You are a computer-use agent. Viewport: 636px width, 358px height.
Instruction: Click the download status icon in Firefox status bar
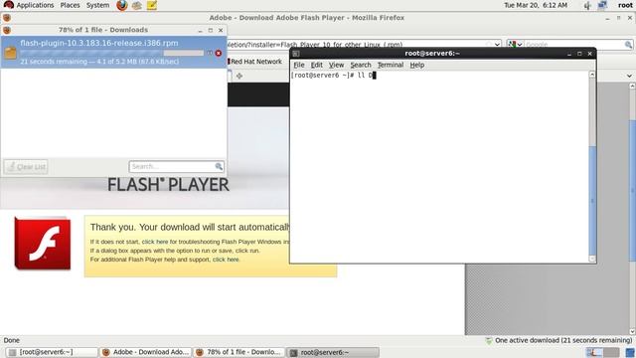click(x=489, y=340)
